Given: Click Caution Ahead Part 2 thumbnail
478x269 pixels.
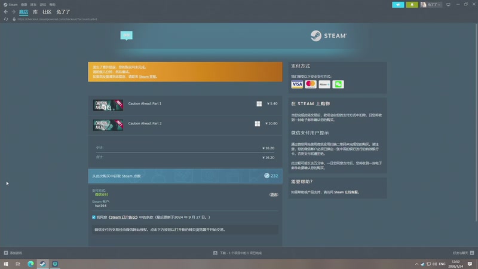Looking at the screenshot, I should click(x=108, y=125).
